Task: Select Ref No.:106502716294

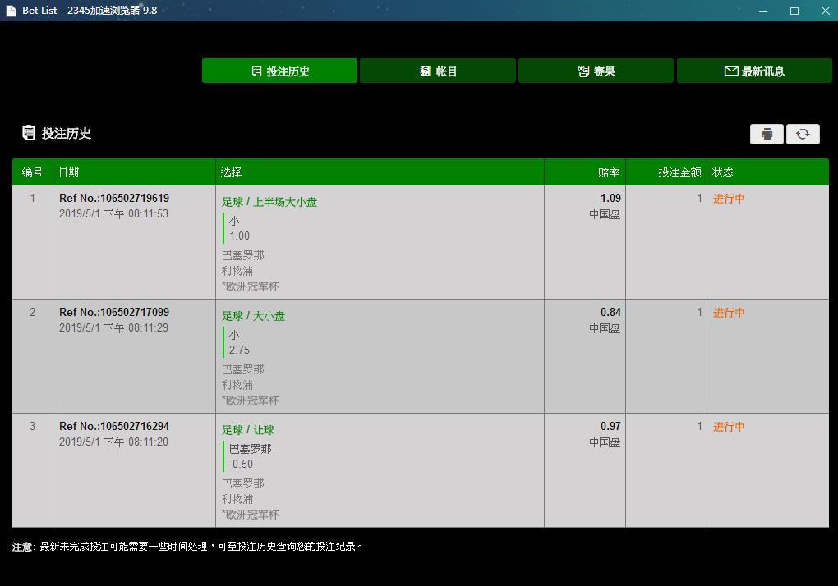Action: 114,427
